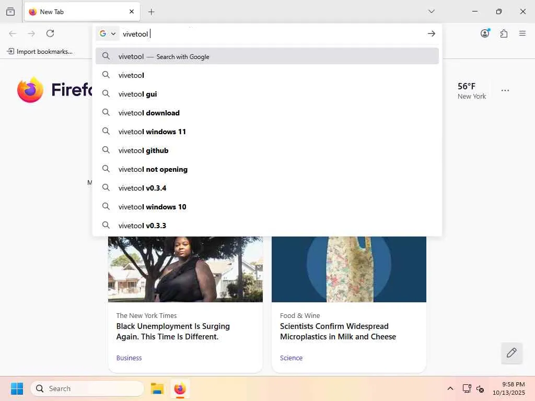
Task: Click the Firefox logo on the page
Action: [x=30, y=90]
